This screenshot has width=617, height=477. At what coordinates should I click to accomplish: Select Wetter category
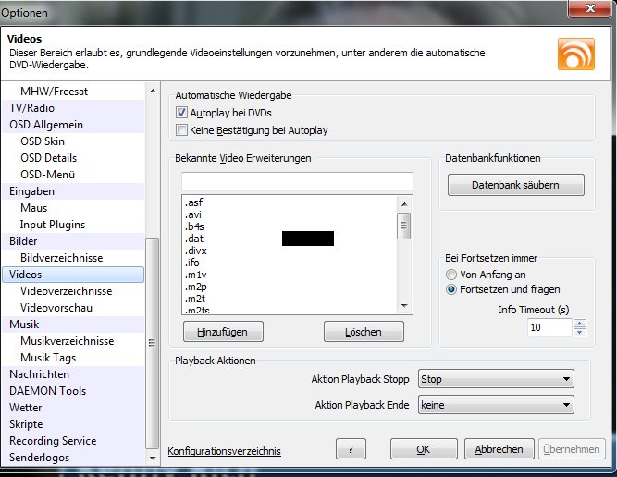point(73,408)
